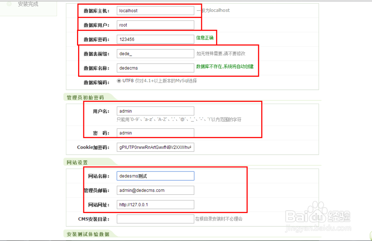
Task: Select the UTF8 database encoding radio button
Action: click(119, 80)
